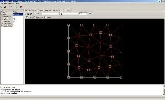Select the FileName value test_case cell

click(x=18, y=14)
